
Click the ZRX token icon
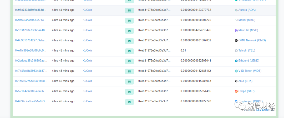tap(236, 81)
